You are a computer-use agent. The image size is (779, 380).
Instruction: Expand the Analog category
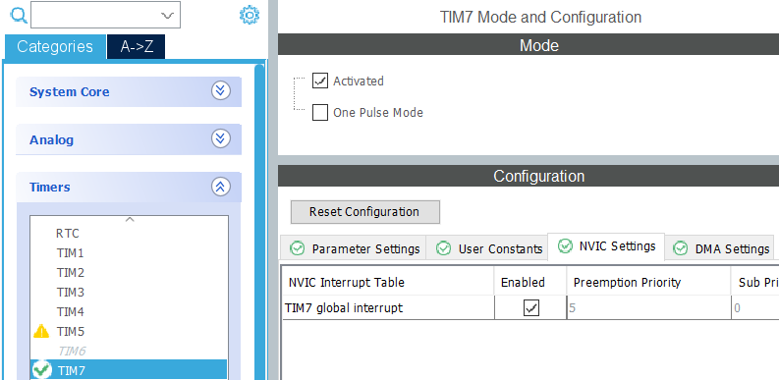(129, 139)
